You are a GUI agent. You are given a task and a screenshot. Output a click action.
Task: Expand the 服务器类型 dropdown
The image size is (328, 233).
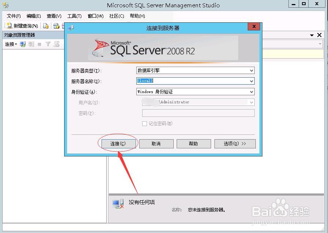click(x=251, y=70)
